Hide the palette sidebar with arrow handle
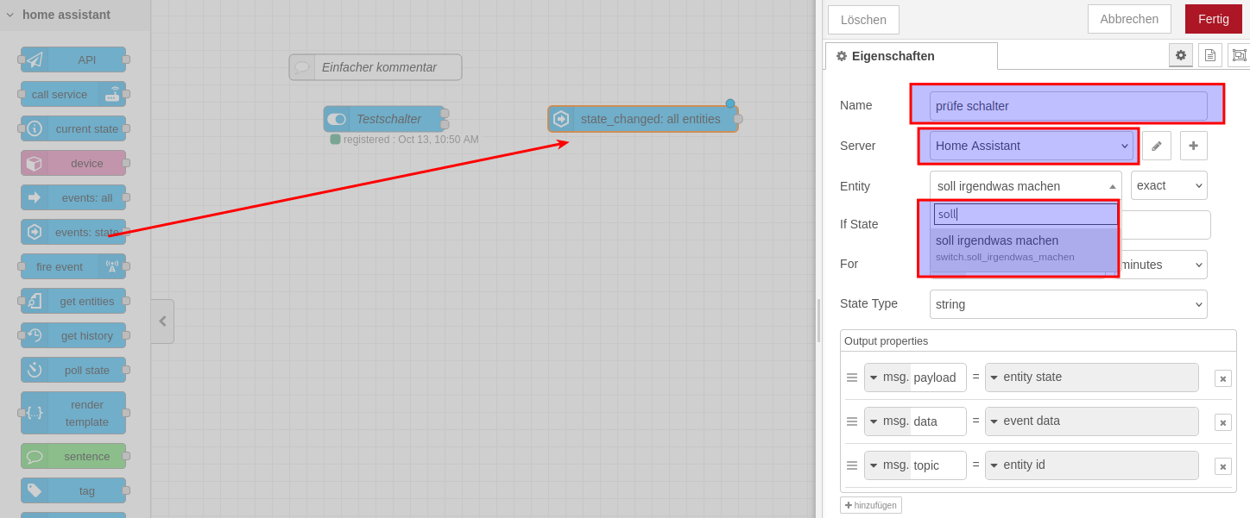Image resolution: width=1250 pixels, height=518 pixels. pyautogui.click(x=162, y=321)
